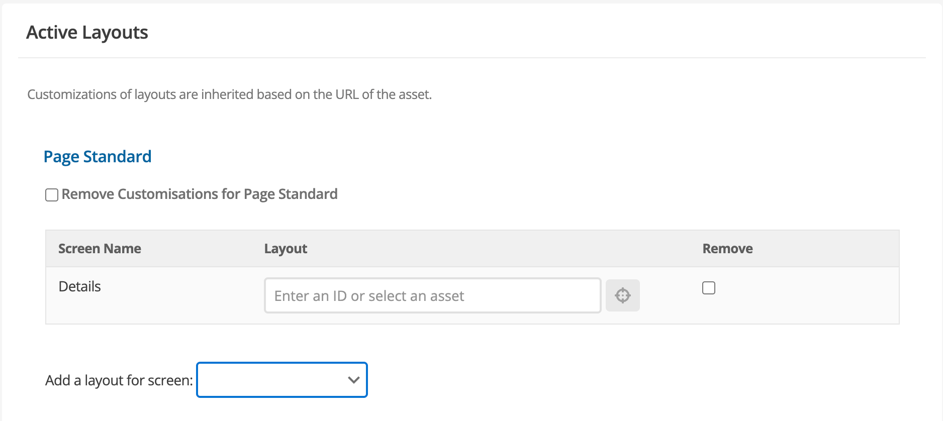Click the Layout column header
This screenshot has width=943, height=421.
pyautogui.click(x=286, y=249)
